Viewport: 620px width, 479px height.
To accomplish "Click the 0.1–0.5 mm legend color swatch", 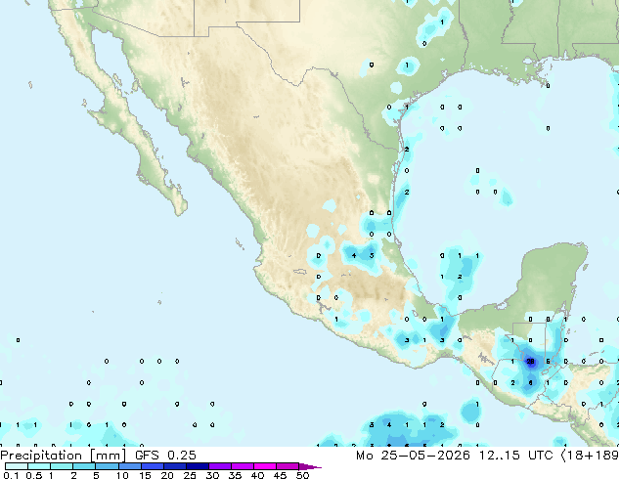I will coord(17,466).
